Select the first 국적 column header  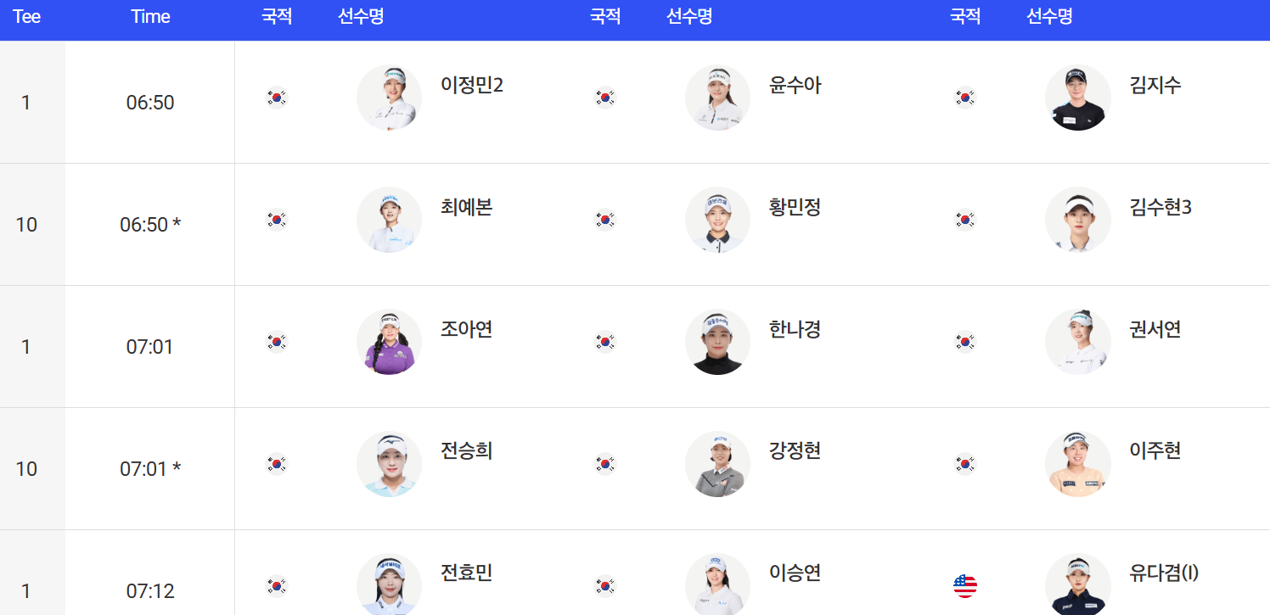[x=275, y=17]
